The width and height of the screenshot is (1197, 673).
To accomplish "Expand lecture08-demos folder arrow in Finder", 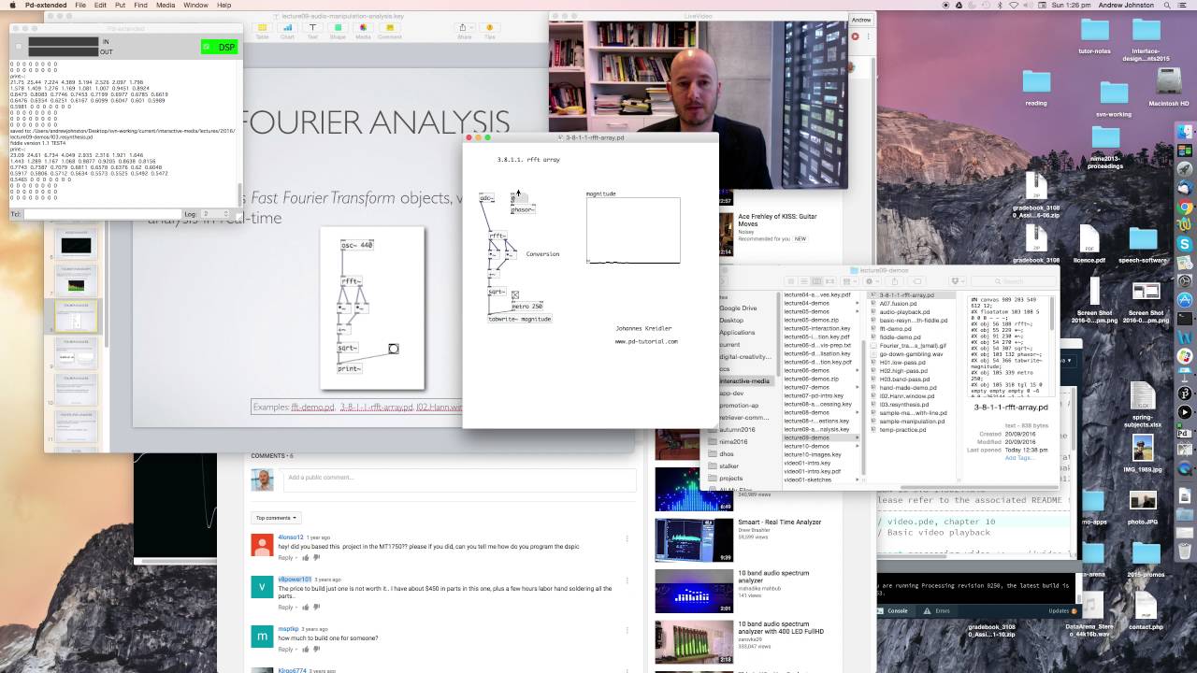I will click(858, 412).
